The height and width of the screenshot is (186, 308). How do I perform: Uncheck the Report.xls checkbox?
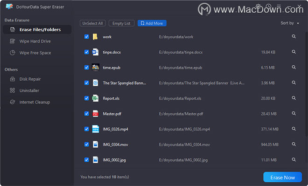pos(87,98)
